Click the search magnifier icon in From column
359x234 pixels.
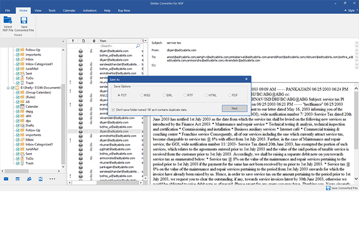click(137, 46)
